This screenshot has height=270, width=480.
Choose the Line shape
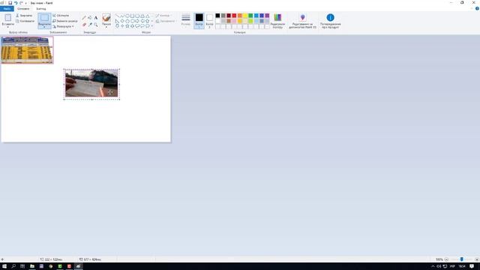click(x=117, y=16)
